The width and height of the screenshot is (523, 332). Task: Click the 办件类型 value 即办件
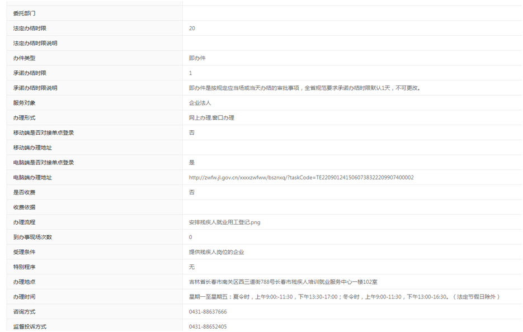point(197,58)
